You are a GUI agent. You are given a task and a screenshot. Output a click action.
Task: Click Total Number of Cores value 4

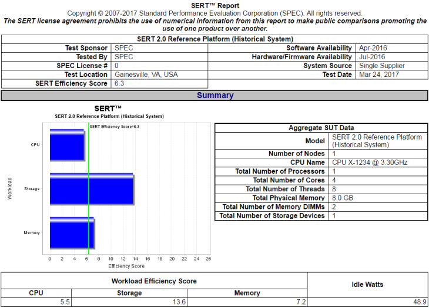click(334, 180)
